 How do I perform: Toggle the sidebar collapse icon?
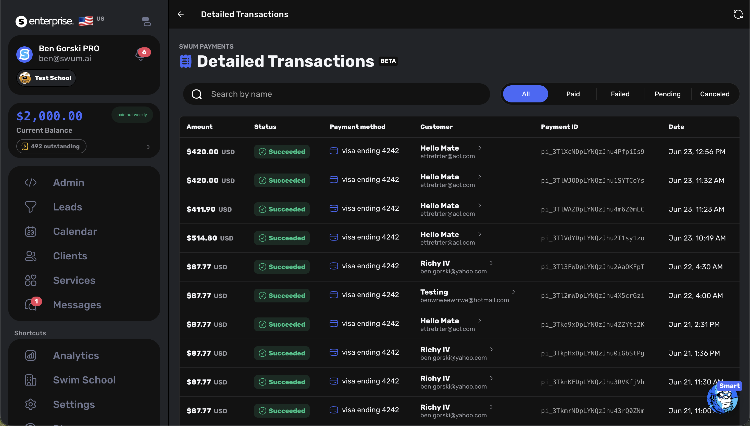tap(146, 21)
